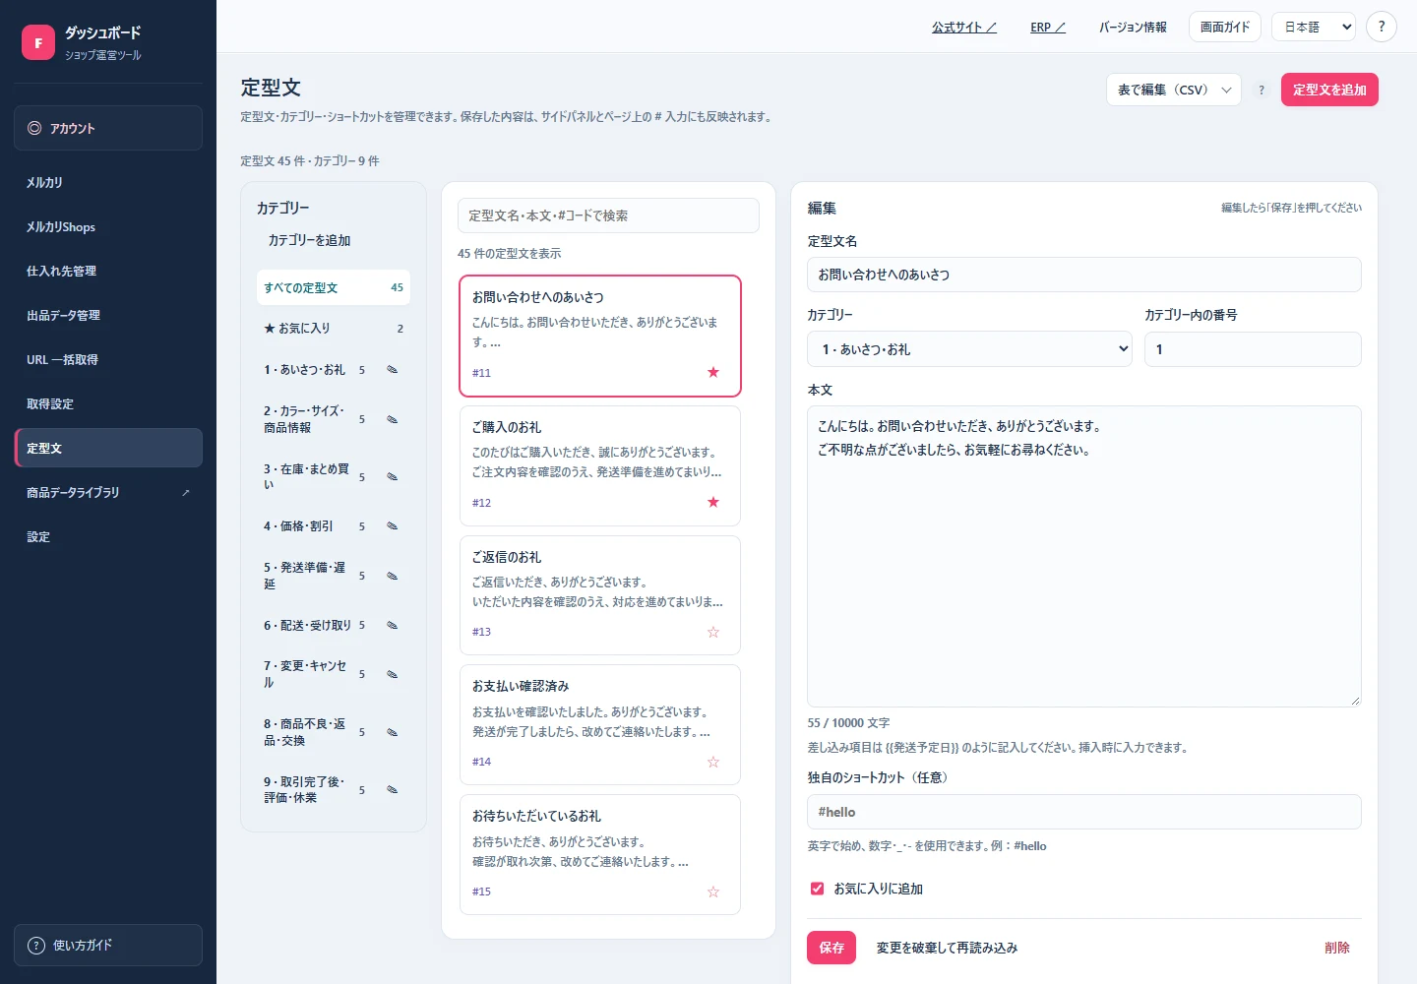Click 変更を破棄して再読み込み
The width and height of the screenshot is (1417, 984).
click(x=947, y=948)
